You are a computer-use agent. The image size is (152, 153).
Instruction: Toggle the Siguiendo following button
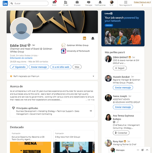tap(19, 67)
